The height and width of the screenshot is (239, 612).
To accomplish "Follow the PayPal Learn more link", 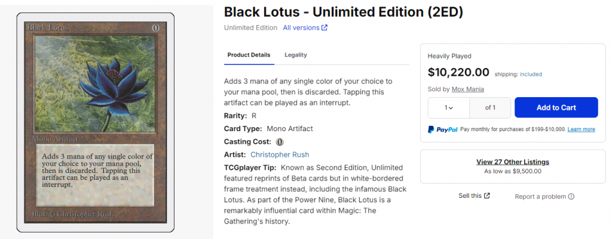I will pyautogui.click(x=581, y=129).
